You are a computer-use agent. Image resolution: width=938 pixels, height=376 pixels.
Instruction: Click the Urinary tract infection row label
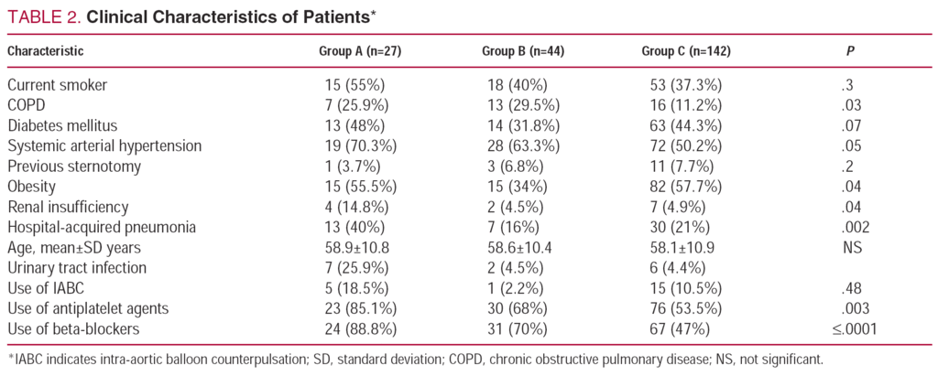pyautogui.click(x=79, y=267)
